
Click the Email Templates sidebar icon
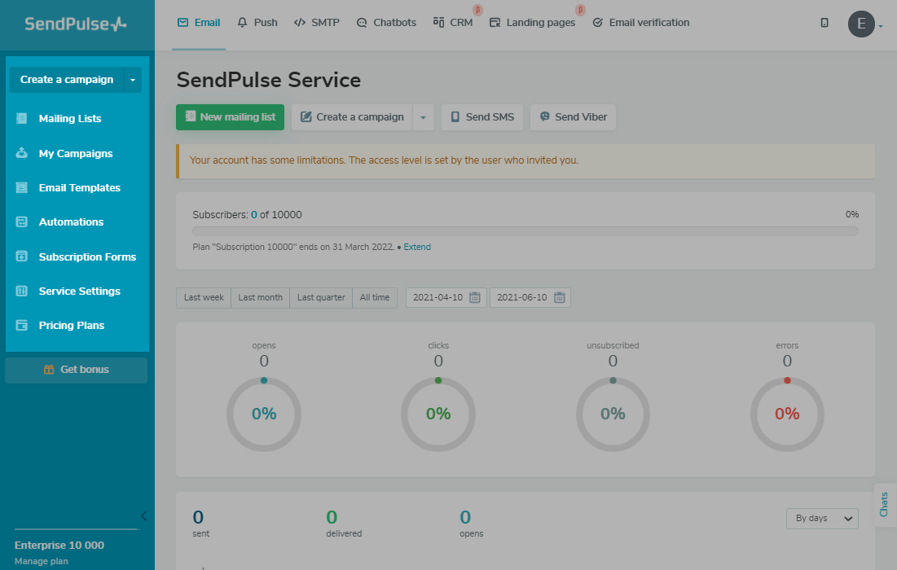tap(22, 188)
